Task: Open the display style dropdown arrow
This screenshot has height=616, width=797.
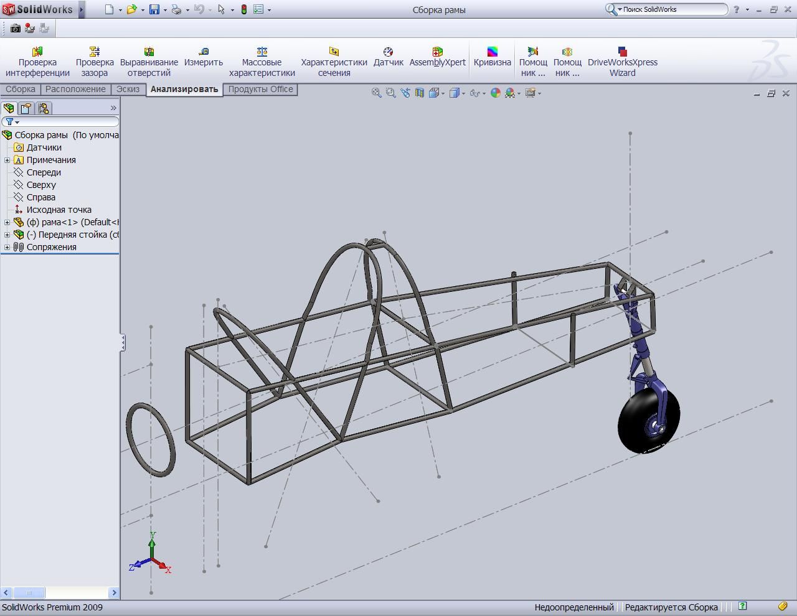Action: [x=463, y=93]
